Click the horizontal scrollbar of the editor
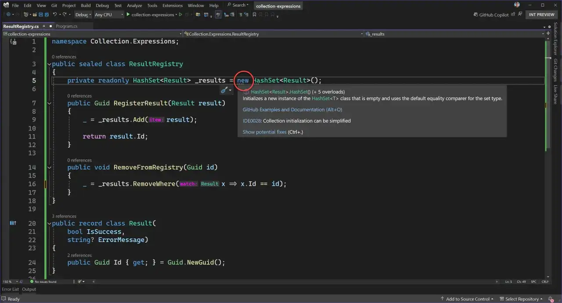The image size is (562, 303). coord(294,281)
